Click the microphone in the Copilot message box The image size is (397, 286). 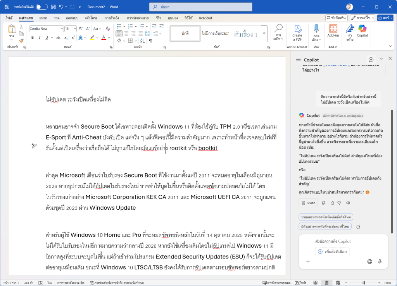[x=380, y=262]
